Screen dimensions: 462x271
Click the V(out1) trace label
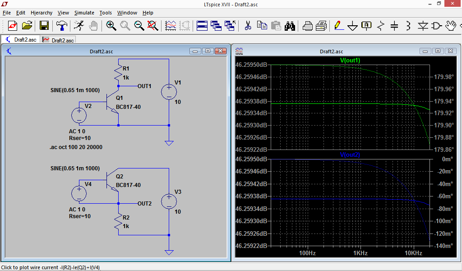(x=350, y=60)
